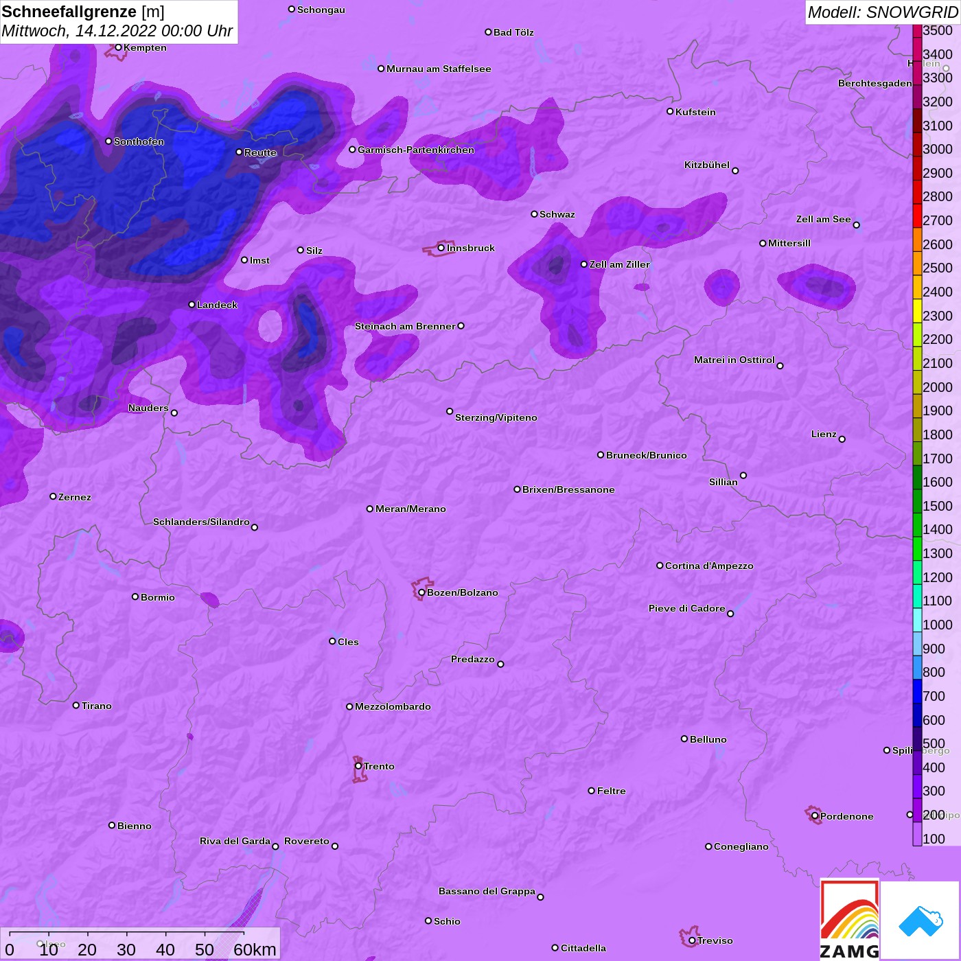Click the blue mountain cloud logo
Viewport: 961px width, 961px height.
coord(921,921)
